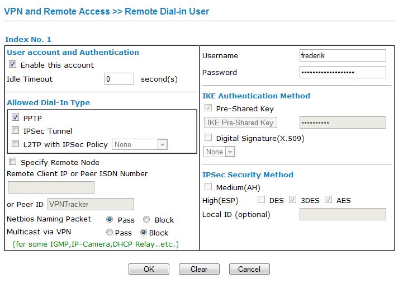Viewport: 408px width, 283px height.
Task: Edit the Idle Timeout seconds field
Action: tap(119, 79)
